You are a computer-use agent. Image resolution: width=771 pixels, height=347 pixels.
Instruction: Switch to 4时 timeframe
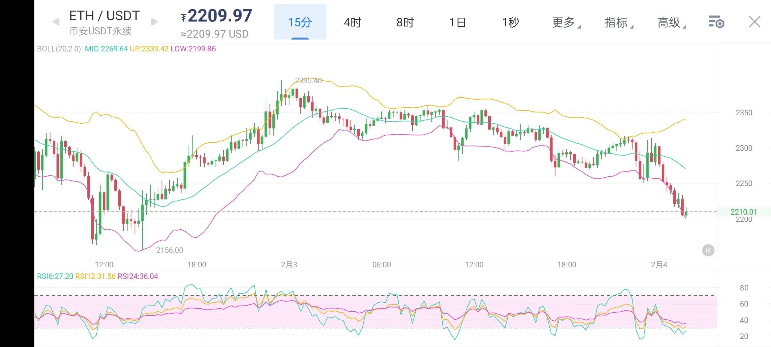tap(352, 22)
